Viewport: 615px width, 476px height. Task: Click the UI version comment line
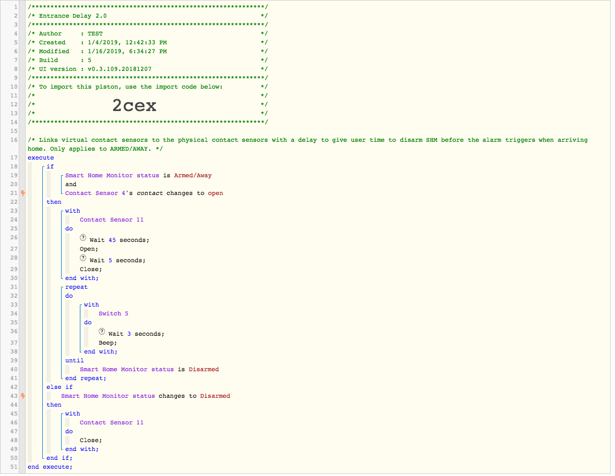coord(148,69)
